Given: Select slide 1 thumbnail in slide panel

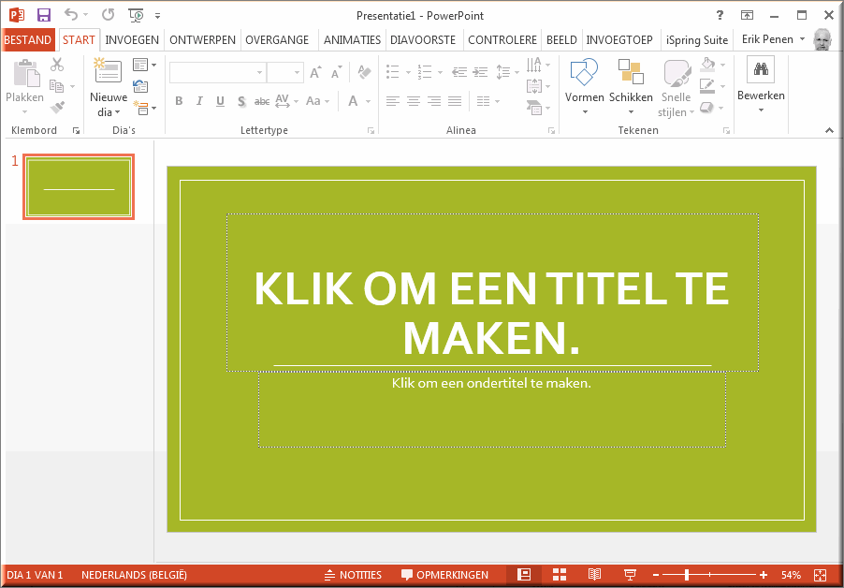Looking at the screenshot, I should point(79,187).
